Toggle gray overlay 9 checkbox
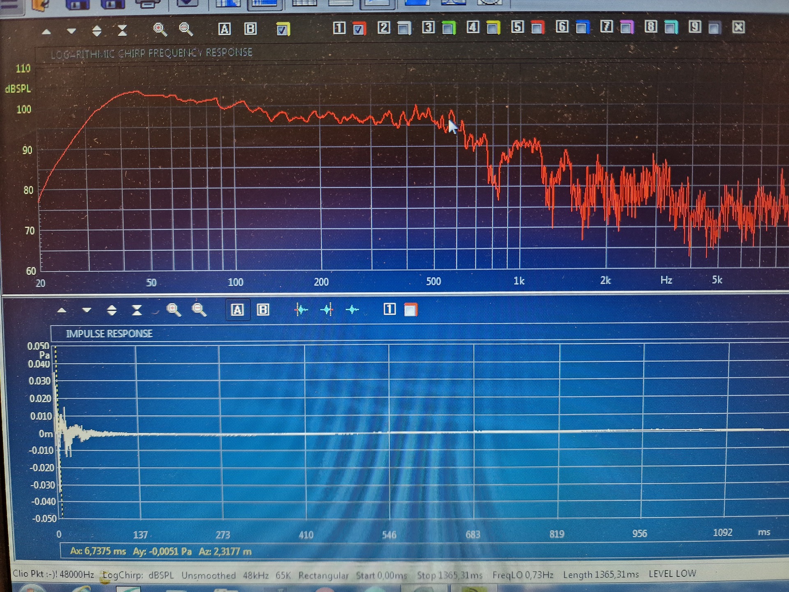Viewport: 789px width, 592px height. click(x=715, y=27)
